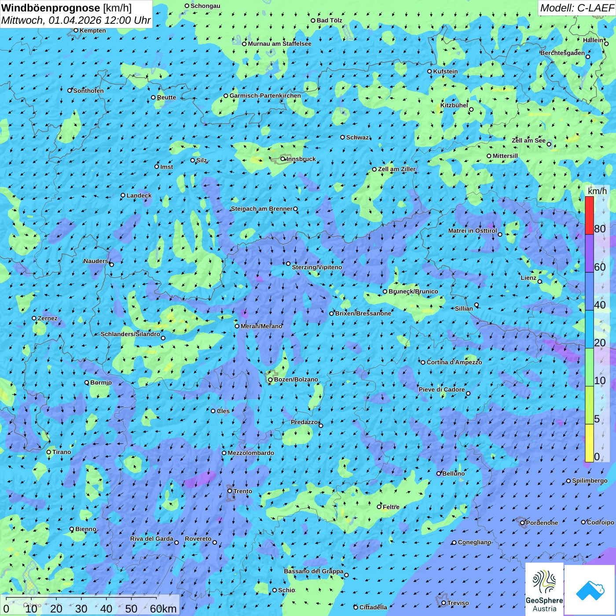Select the purple 60–80 legend segment
Screen dimensions: 616x616
point(589,253)
